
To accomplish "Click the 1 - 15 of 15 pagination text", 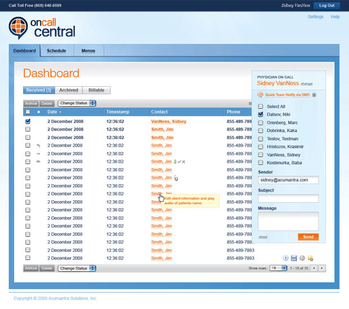I will [x=299, y=268].
